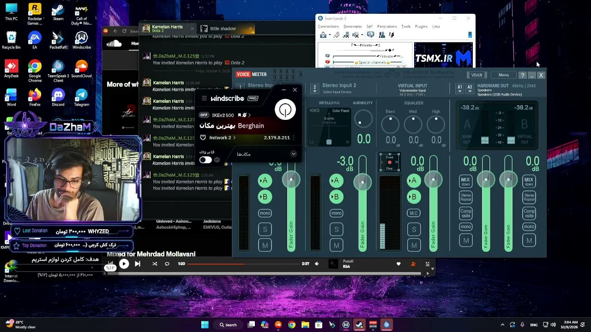
Task: Expand the Windscribe locations list chevron
Action: 293,154
